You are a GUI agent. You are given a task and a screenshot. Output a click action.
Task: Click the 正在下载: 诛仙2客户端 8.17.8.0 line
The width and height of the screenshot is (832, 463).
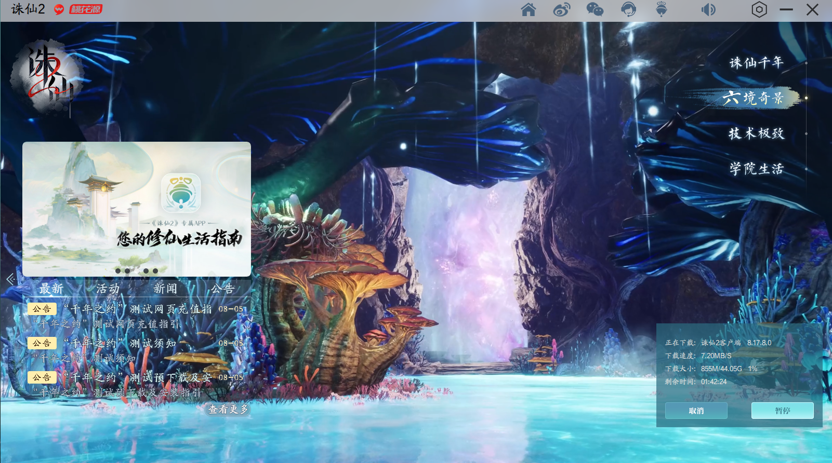click(x=718, y=343)
